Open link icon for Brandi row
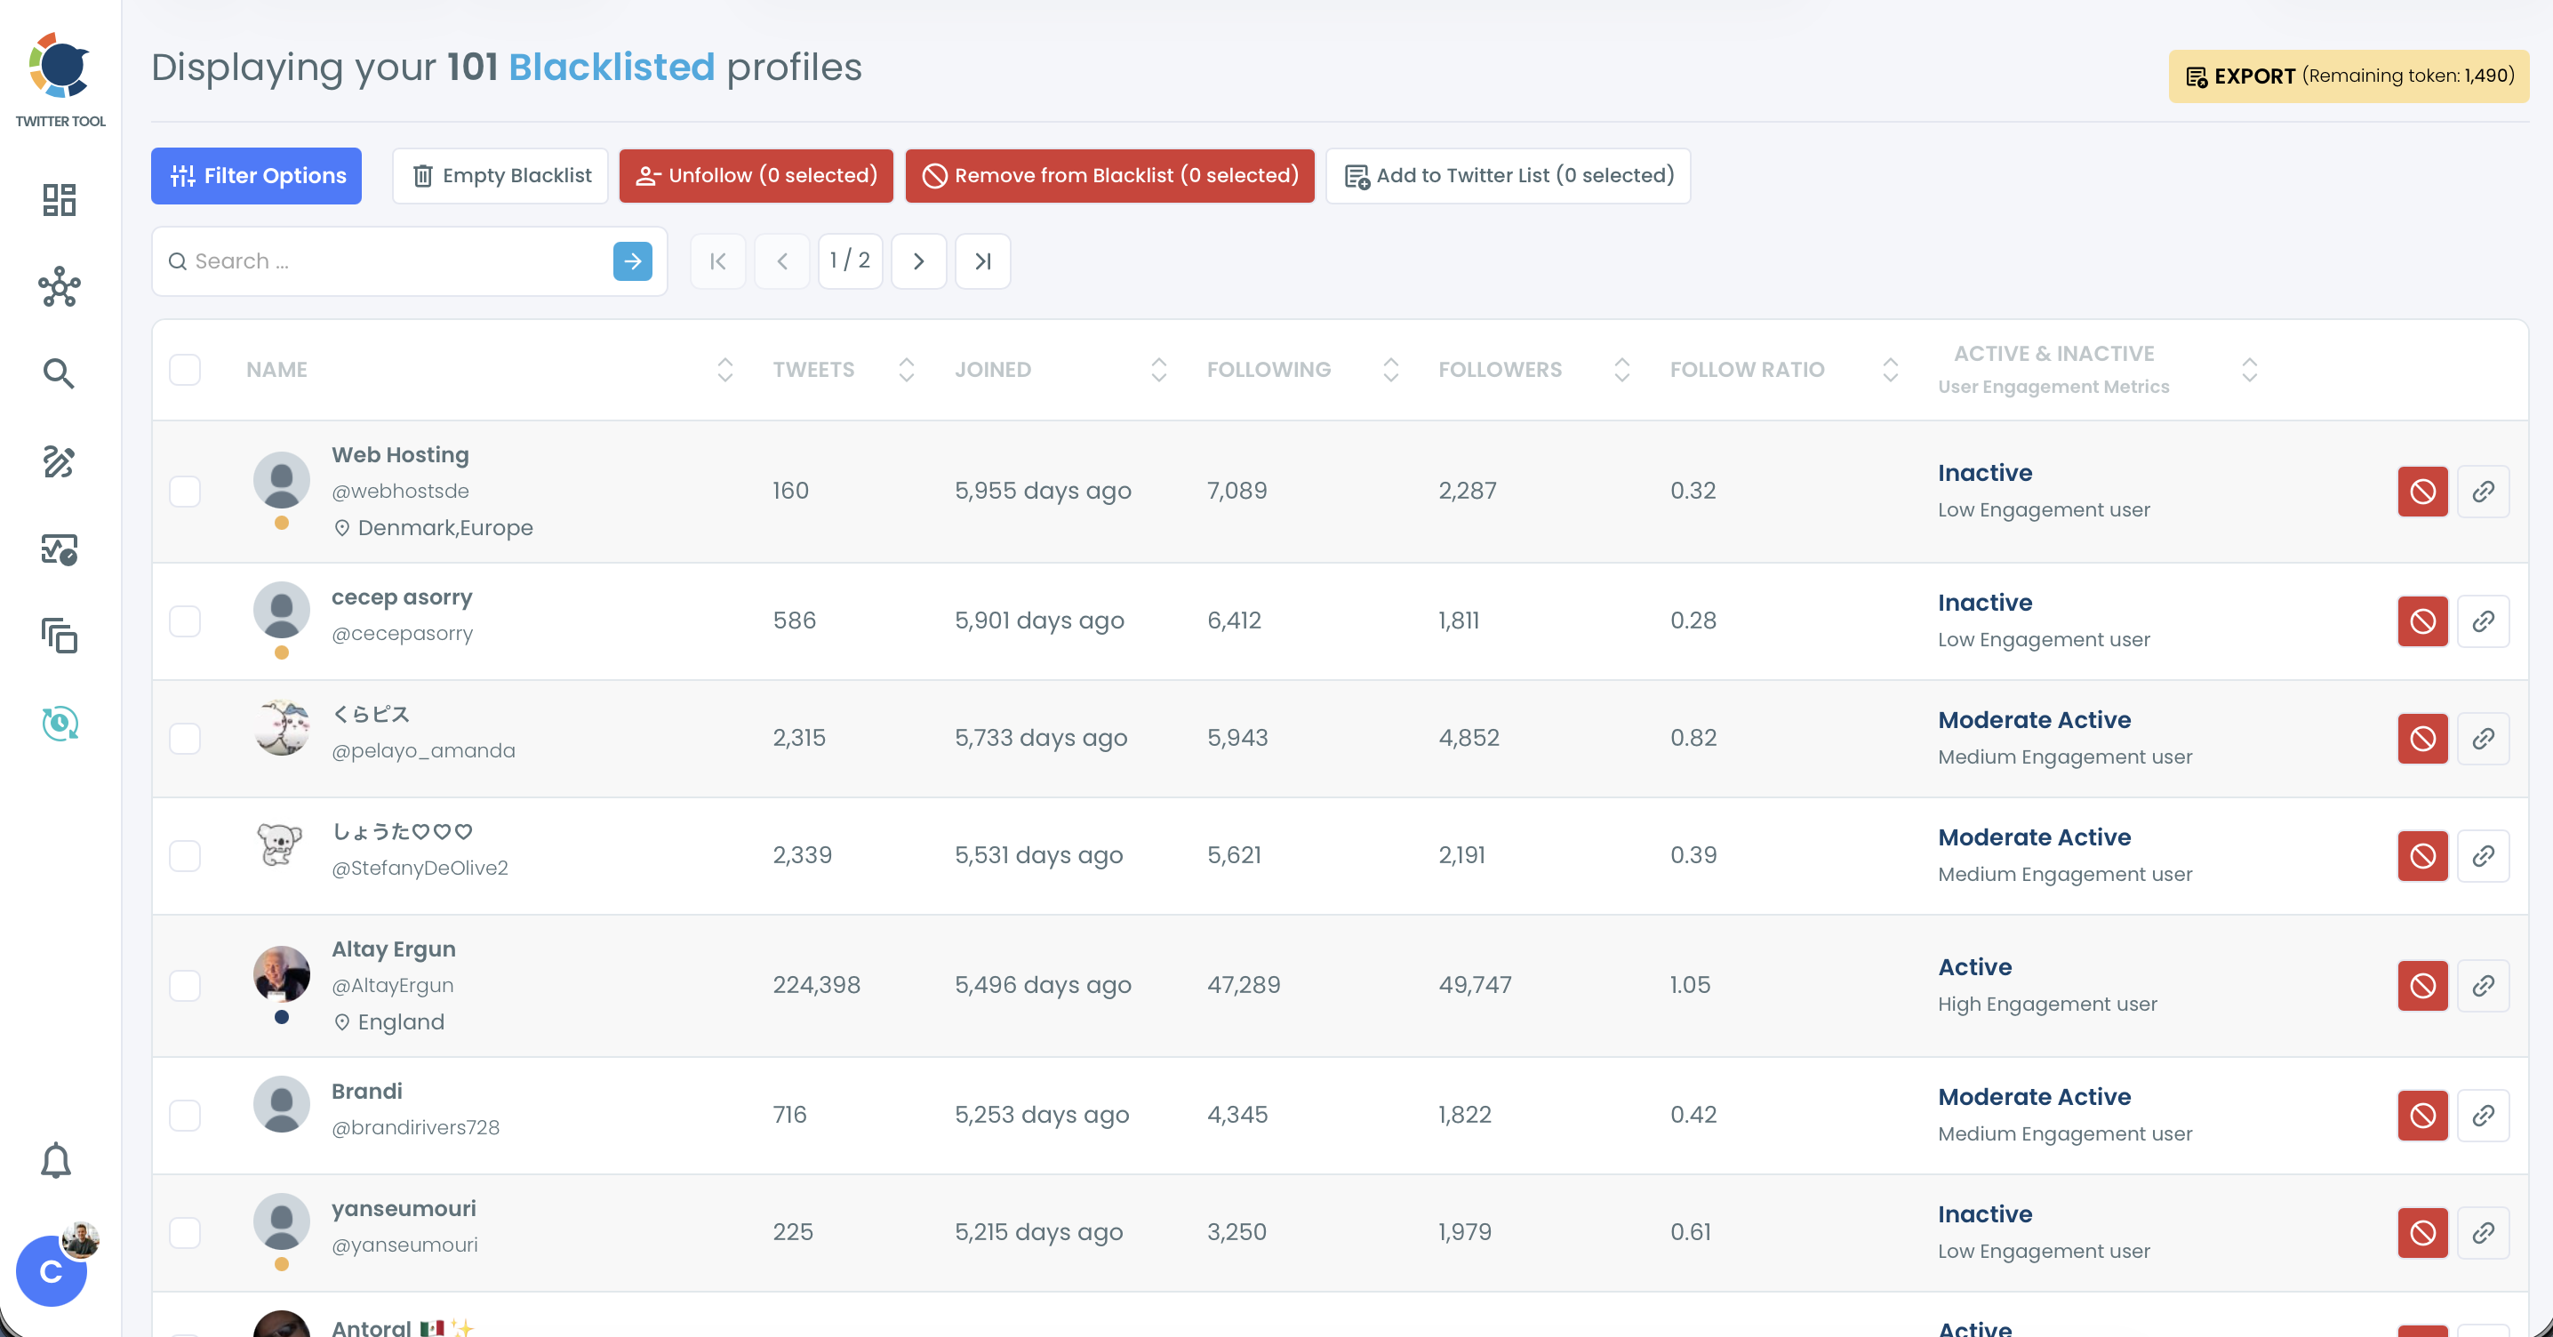The height and width of the screenshot is (1337, 2553). click(2483, 1115)
